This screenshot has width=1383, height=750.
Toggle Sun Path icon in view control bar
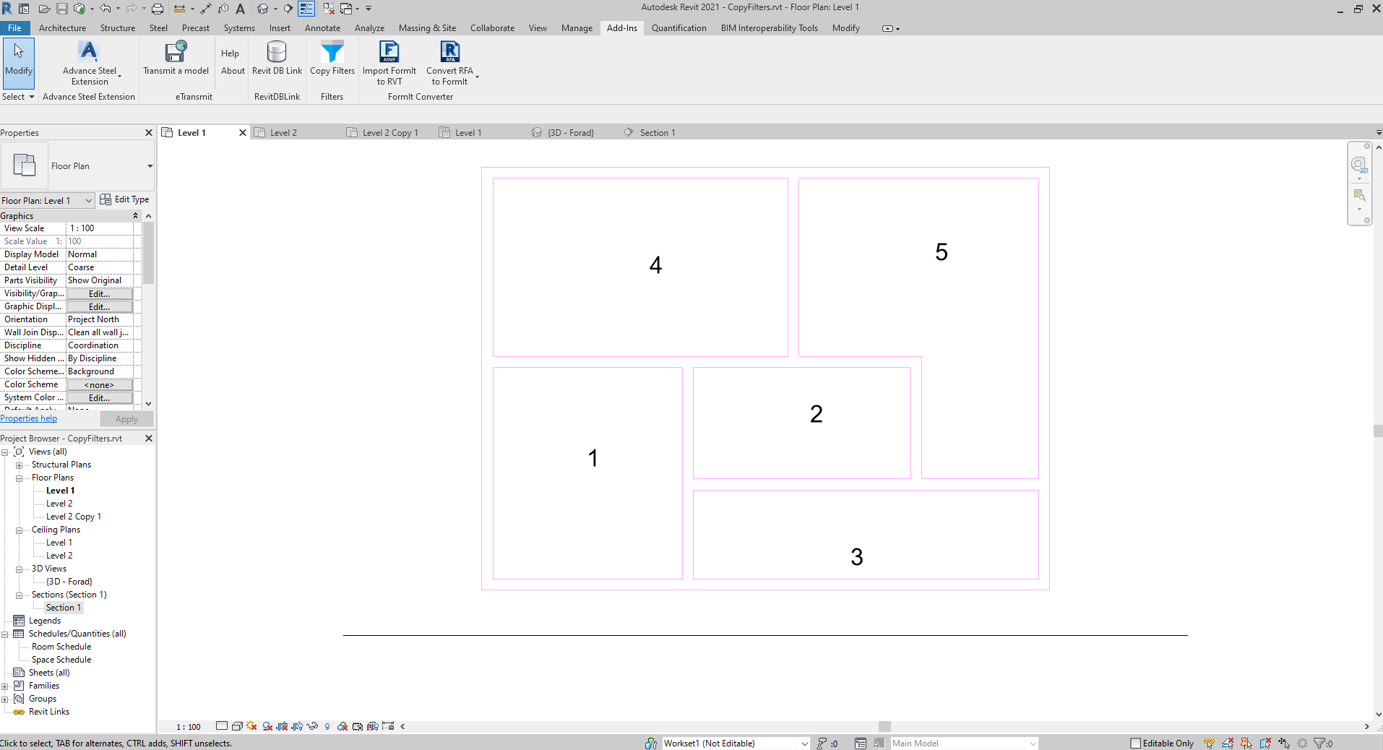point(251,726)
